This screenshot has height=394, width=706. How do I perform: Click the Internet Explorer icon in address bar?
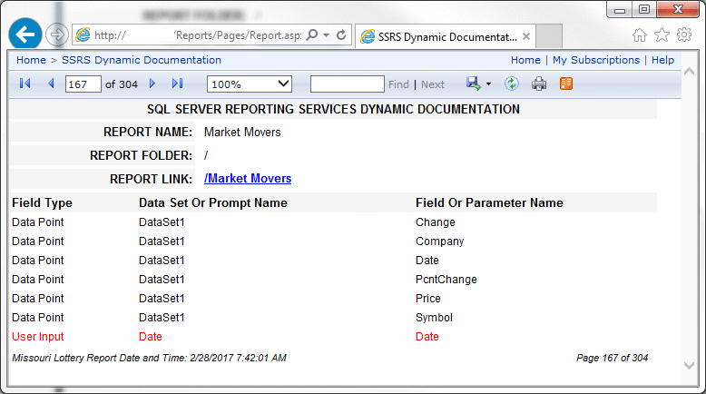tap(83, 34)
